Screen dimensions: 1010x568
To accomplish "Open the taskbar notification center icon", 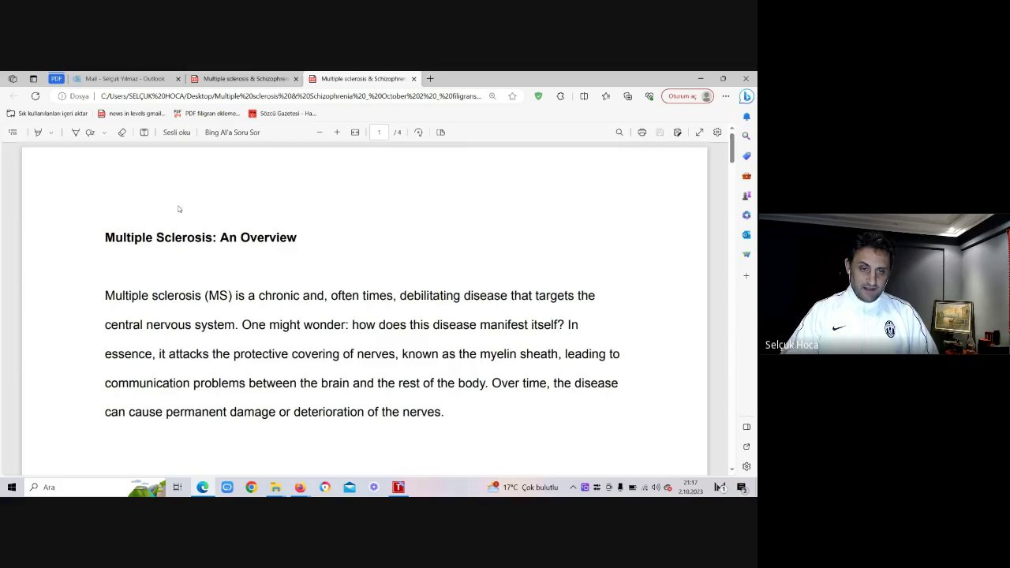I will [742, 488].
